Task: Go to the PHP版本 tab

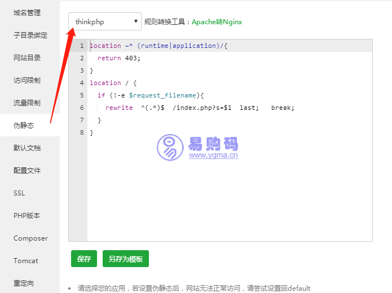Action: (27, 215)
